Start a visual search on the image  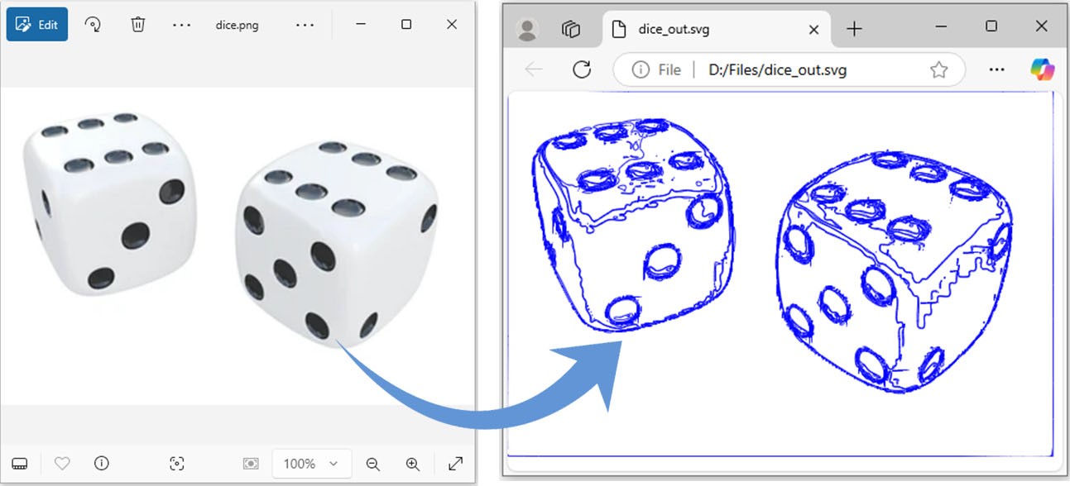click(177, 464)
